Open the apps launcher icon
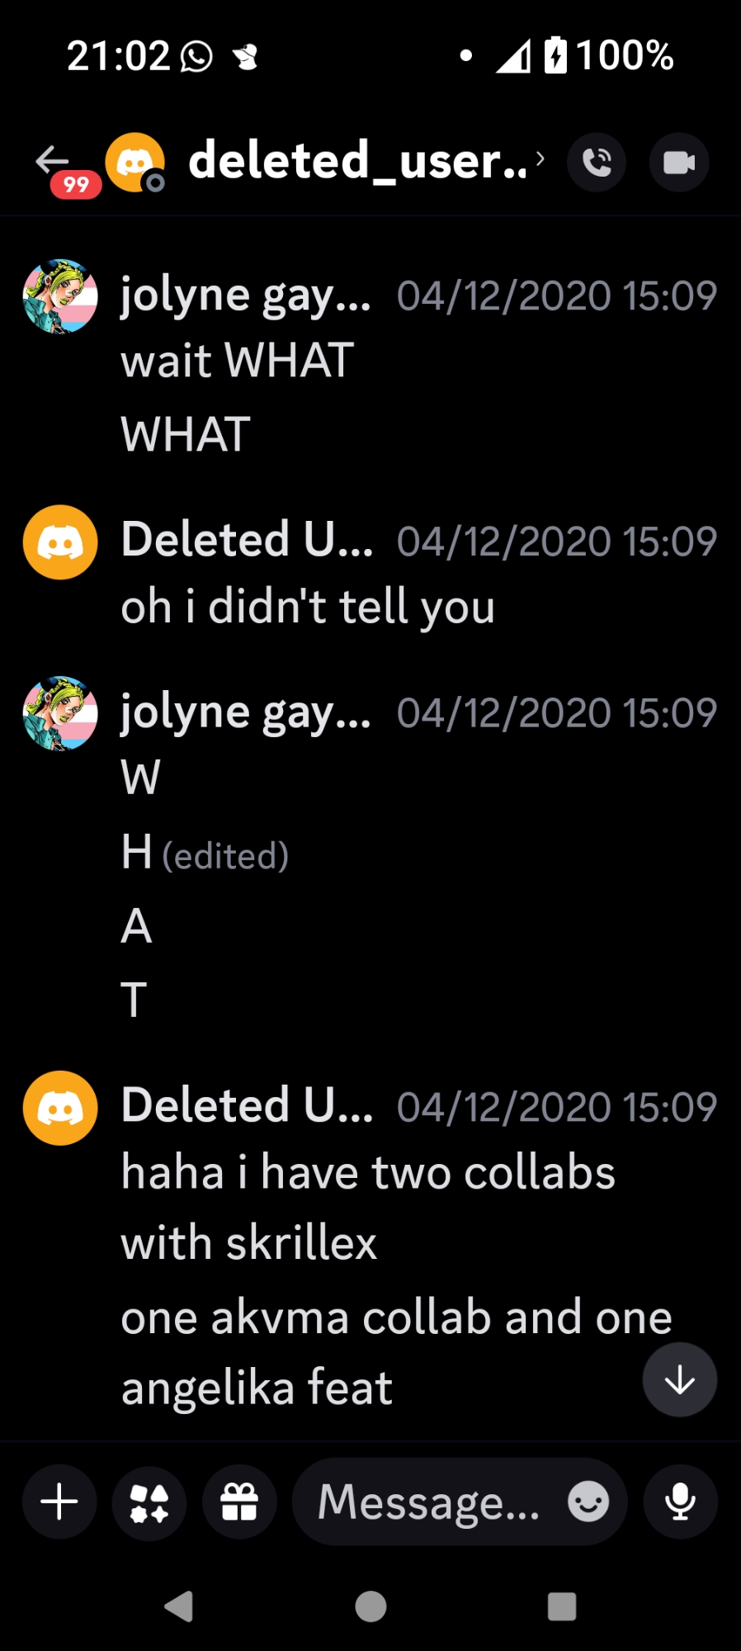 coord(149,1502)
